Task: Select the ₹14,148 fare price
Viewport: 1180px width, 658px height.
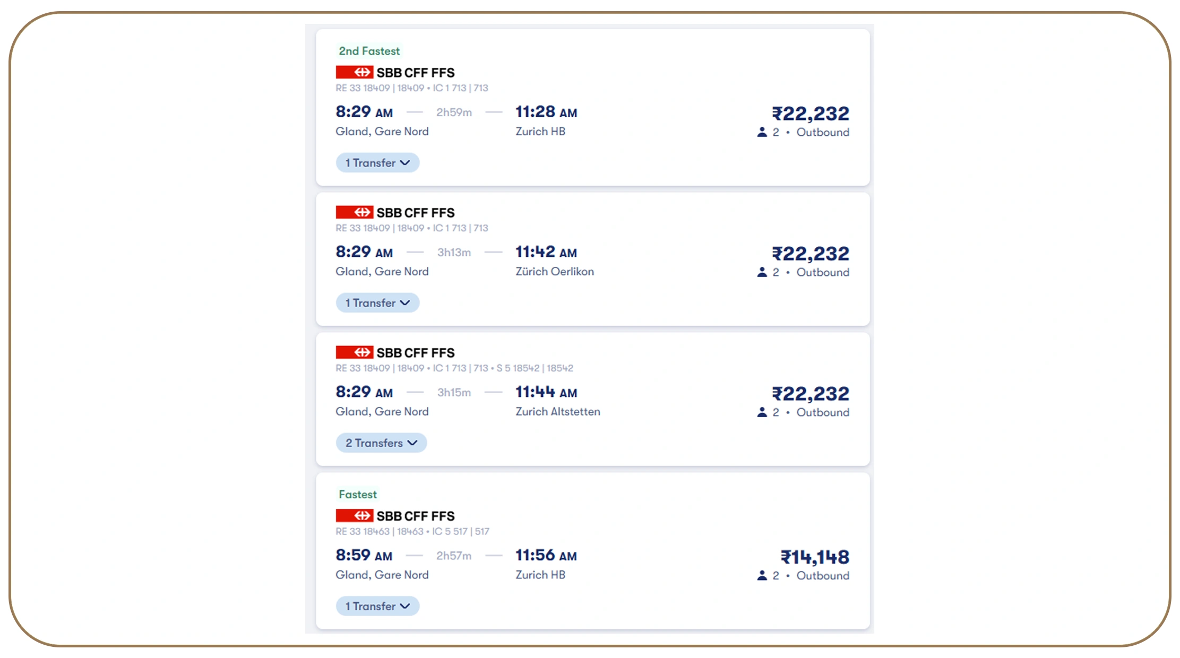Action: (x=814, y=557)
